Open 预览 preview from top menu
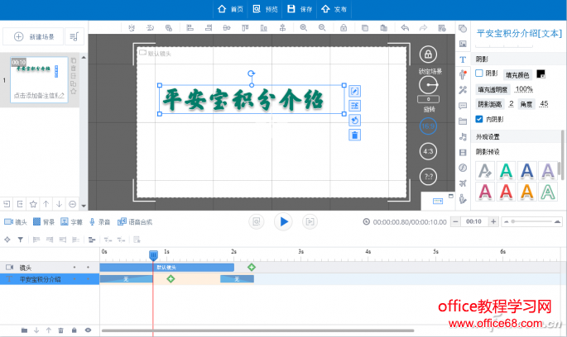The width and height of the screenshot is (567, 337). (x=265, y=9)
